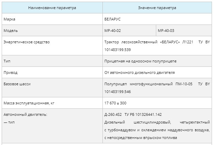Screen dimensions: 214x145
Task: Click the "Д-260.4S2" engine type value
Action: [113, 114]
